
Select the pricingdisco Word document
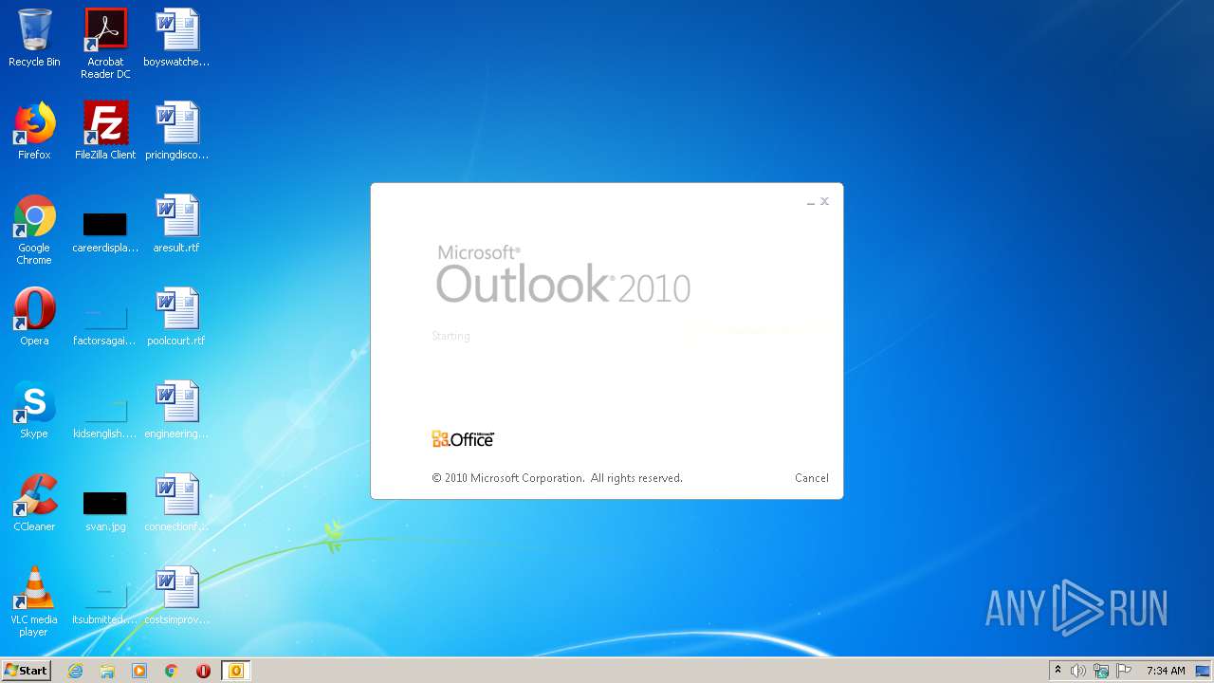click(176, 131)
